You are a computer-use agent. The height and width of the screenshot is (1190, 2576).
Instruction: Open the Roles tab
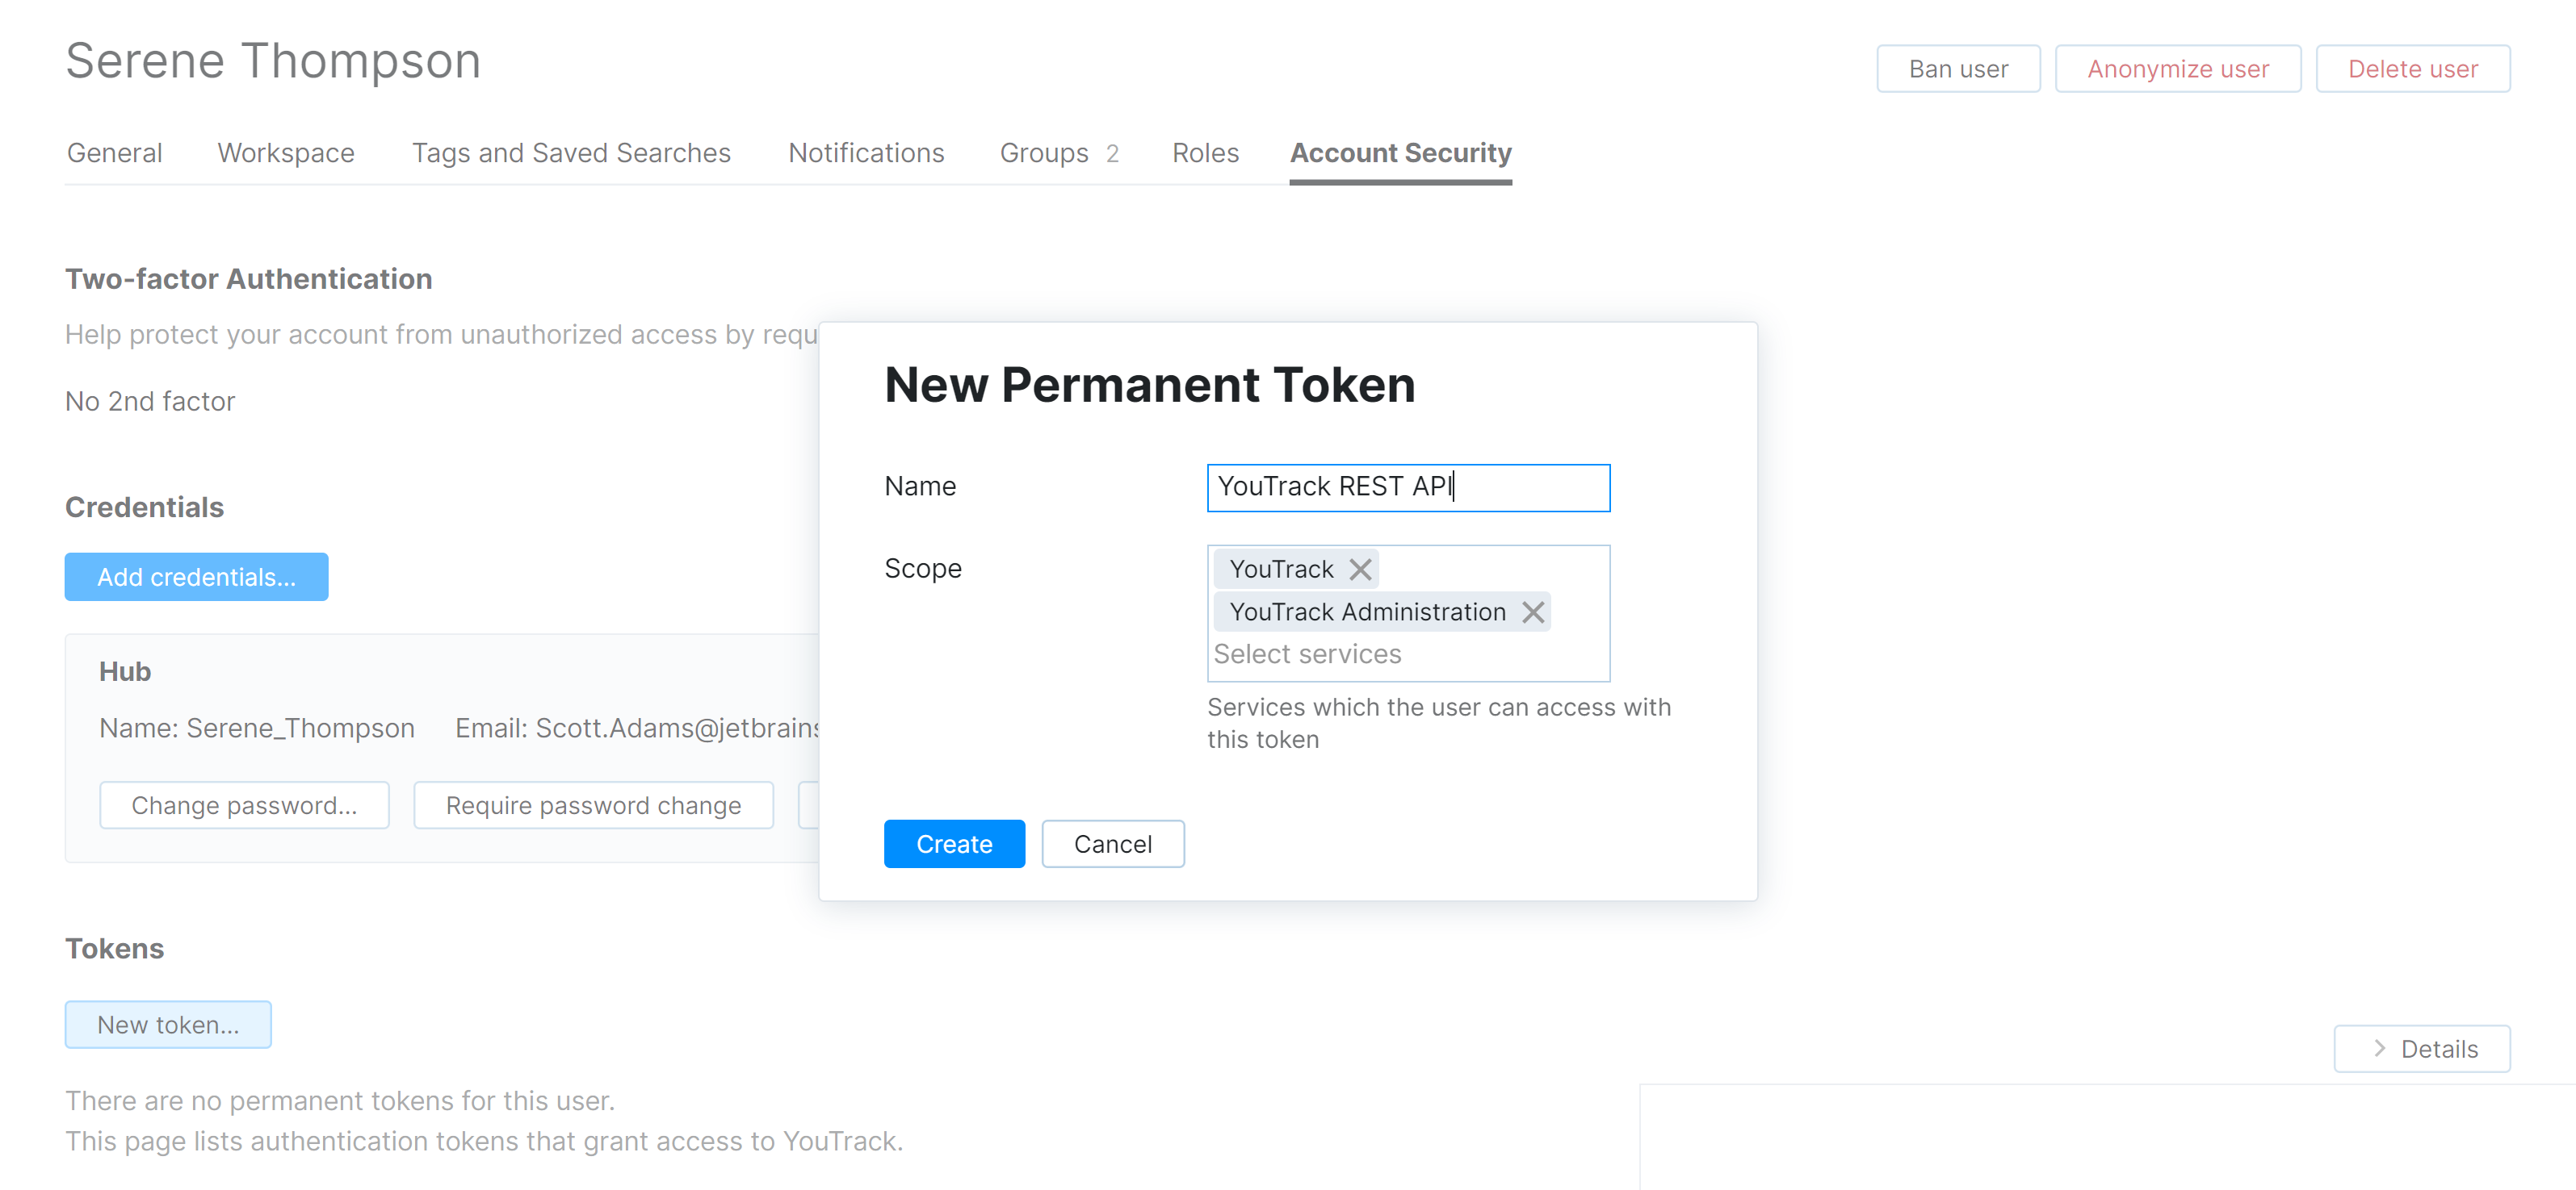pos(1205,152)
